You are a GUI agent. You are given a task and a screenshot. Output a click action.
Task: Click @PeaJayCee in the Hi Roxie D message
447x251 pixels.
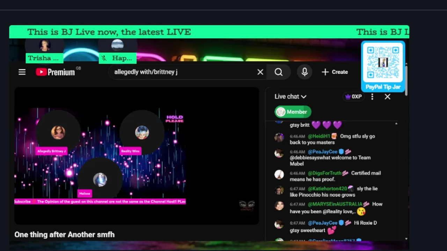click(x=323, y=223)
